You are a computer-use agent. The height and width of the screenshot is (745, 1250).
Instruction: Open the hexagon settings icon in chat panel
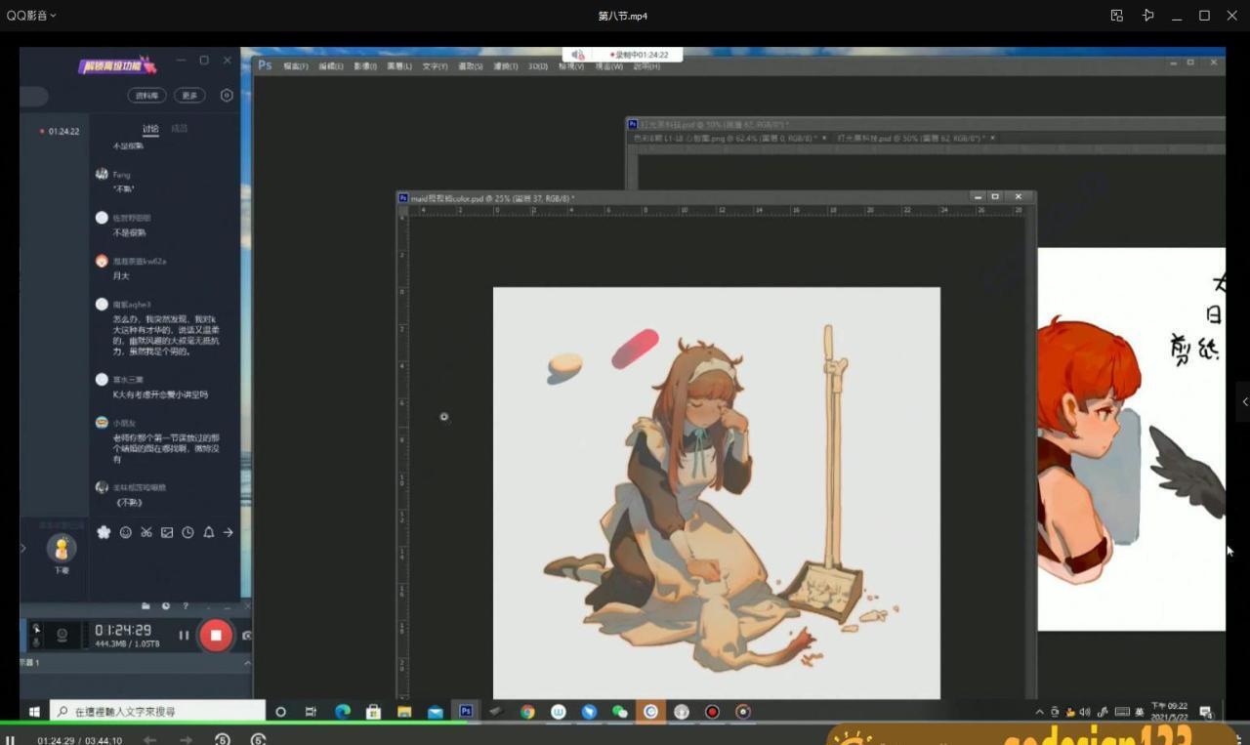[227, 96]
